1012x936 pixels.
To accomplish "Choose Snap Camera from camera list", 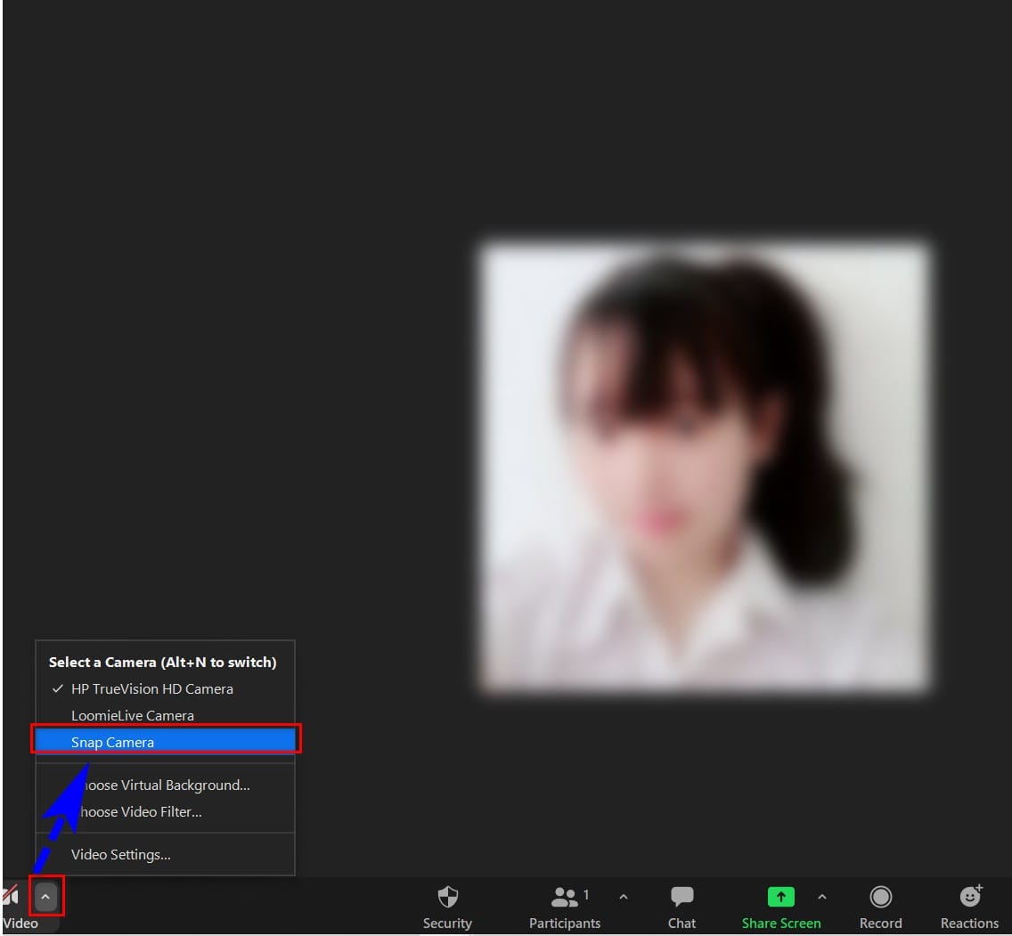I will (x=165, y=742).
